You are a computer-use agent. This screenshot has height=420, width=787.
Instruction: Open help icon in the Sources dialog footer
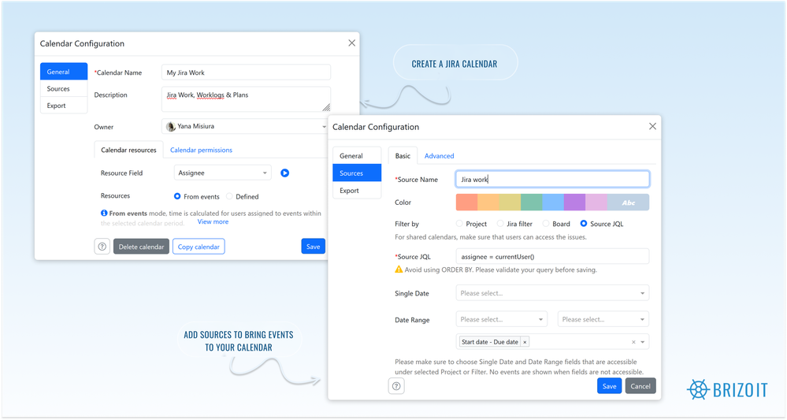click(396, 386)
